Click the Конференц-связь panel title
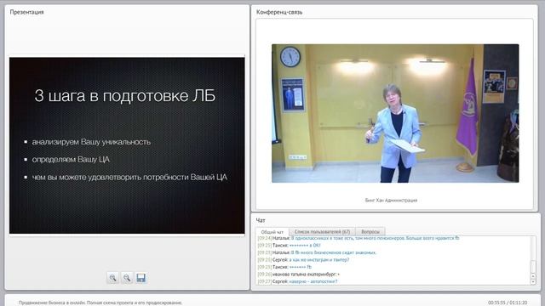Screen dimensions: 545x306 click(x=279, y=12)
